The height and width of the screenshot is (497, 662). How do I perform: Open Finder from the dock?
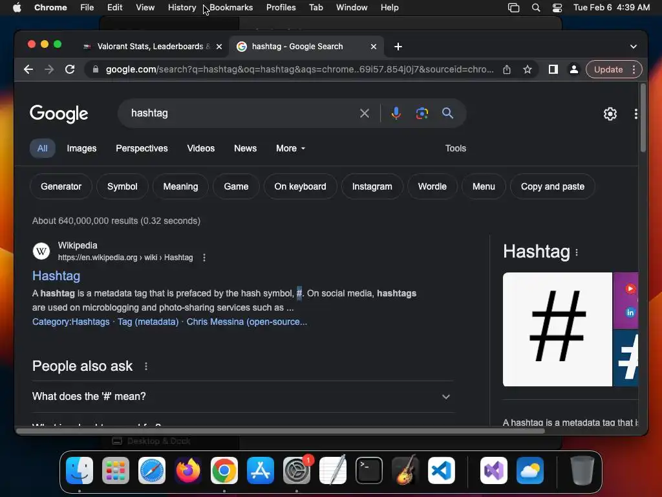pos(80,470)
